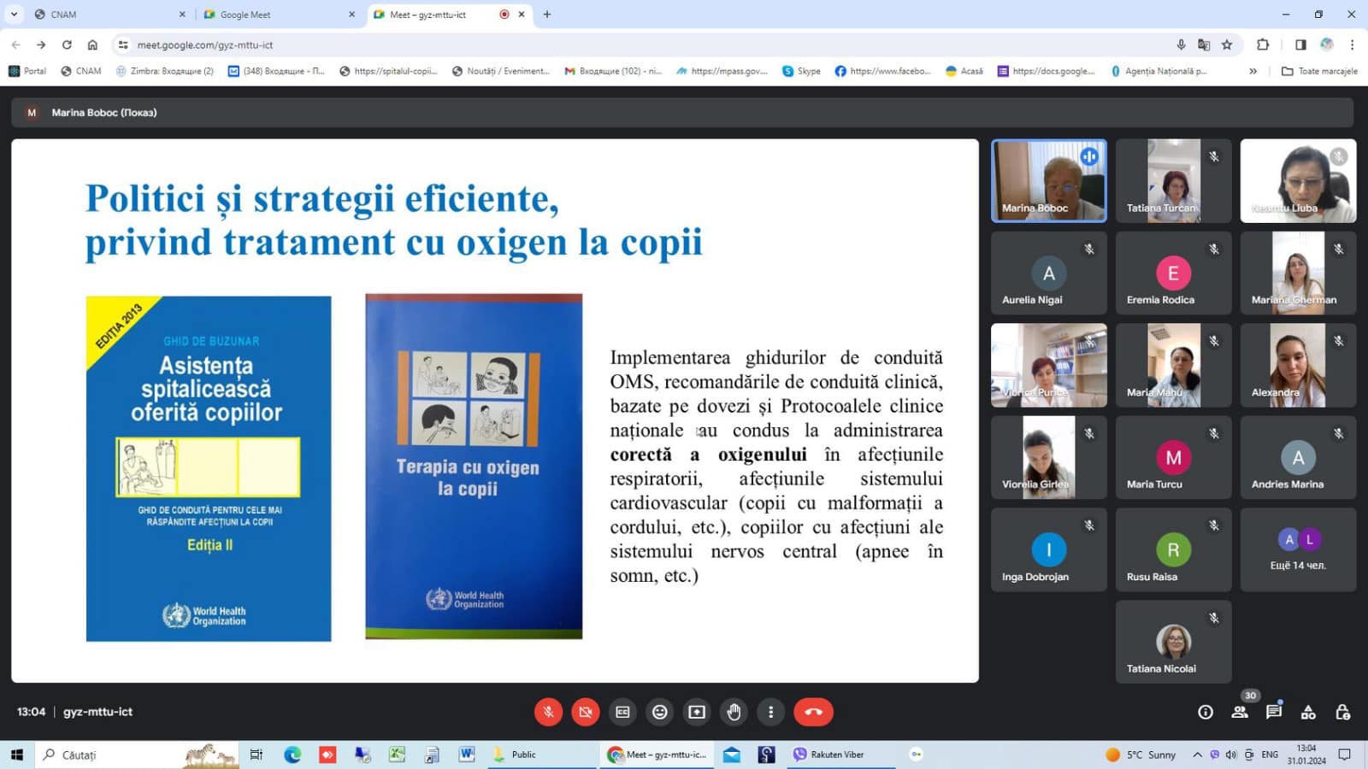Send a reaction with the emoji button
The width and height of the screenshot is (1368, 769).
(x=659, y=712)
